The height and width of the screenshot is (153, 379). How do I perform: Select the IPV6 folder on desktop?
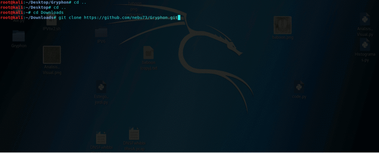[x=101, y=33]
